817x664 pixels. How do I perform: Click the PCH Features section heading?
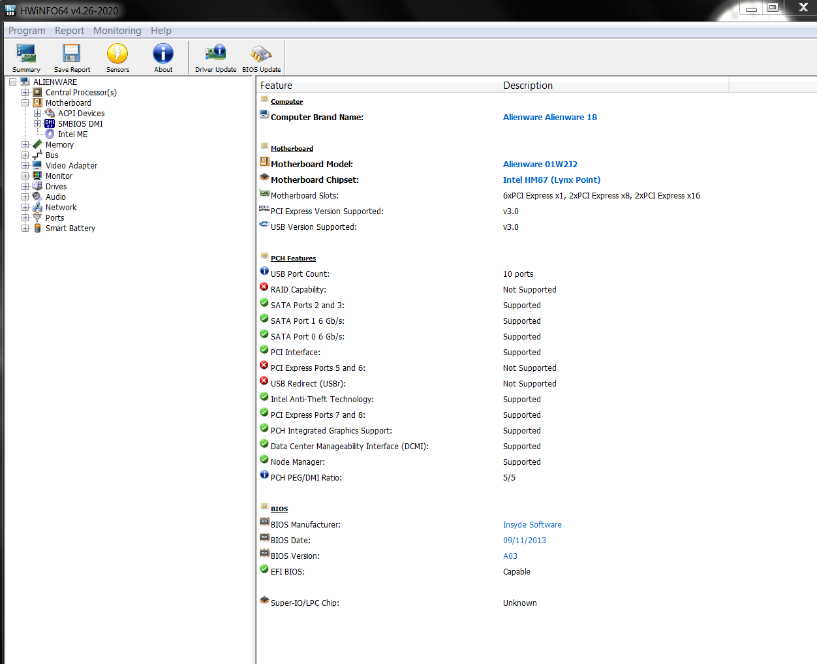[293, 259]
